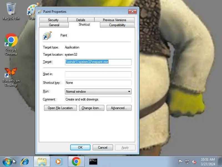Open the Previous Versions tab
Viewport: 222px width, 167px height.
coord(114,20)
